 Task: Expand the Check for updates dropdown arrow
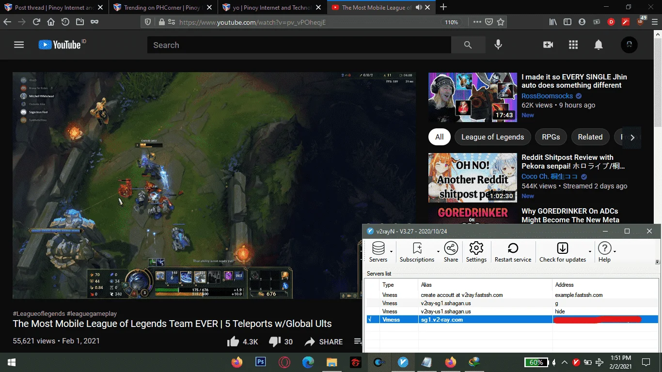coord(590,252)
